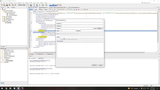Click the Save All toolbar icon
Image resolution: width=160 pixels, height=90 pixels.
[x=9, y=5]
